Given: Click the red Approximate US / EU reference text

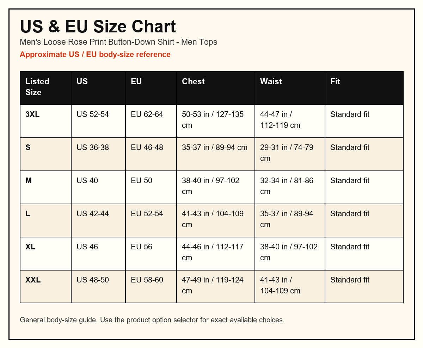Looking at the screenshot, I should coord(95,55).
